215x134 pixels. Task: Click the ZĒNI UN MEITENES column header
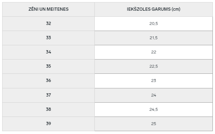click(48, 9)
